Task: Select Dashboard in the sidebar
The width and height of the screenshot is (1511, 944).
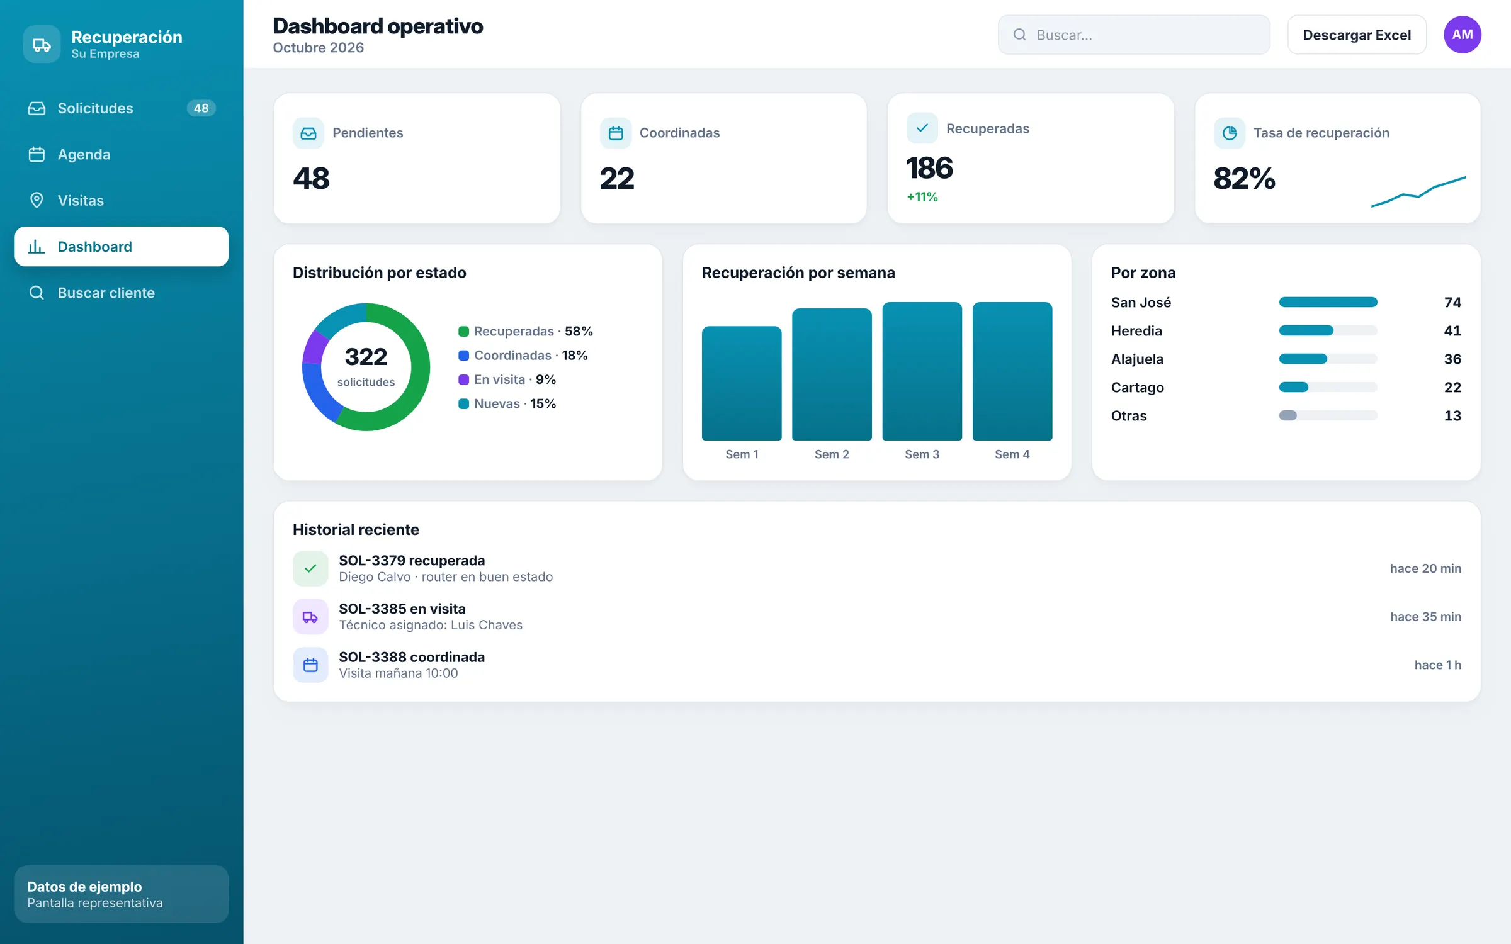Action: pyautogui.click(x=122, y=247)
